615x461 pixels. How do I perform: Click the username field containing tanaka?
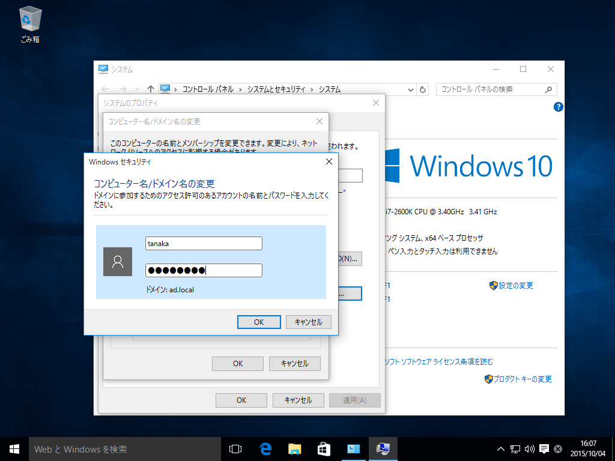(204, 244)
